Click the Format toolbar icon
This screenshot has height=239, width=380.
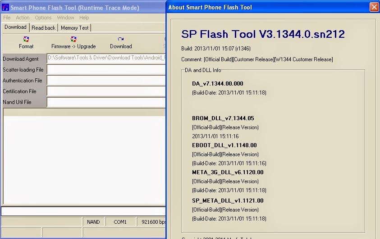(26, 39)
